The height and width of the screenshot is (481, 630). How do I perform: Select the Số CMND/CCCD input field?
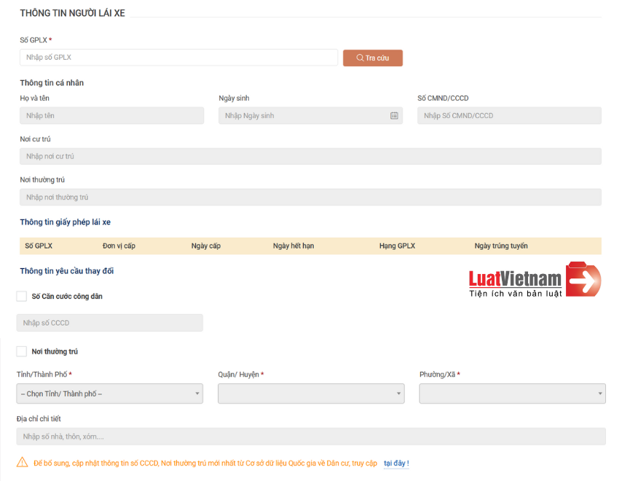point(509,116)
